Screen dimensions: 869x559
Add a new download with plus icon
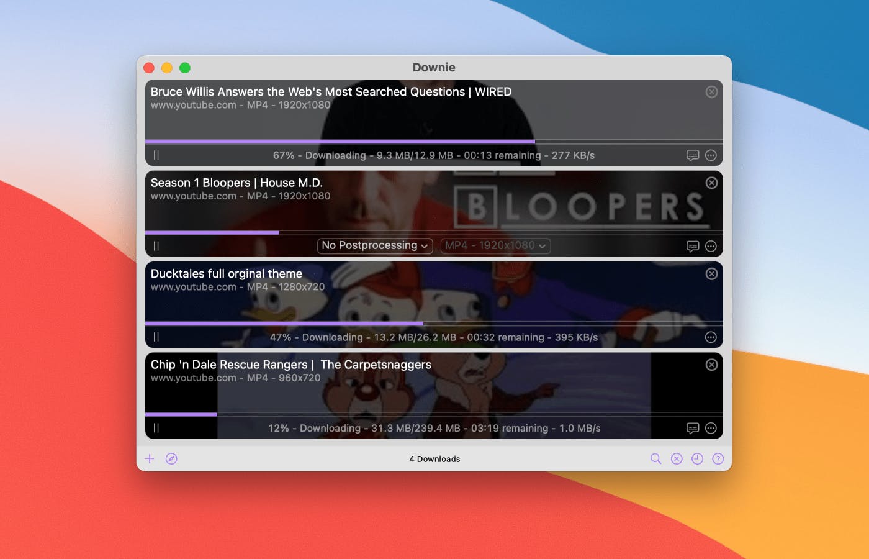[x=150, y=458]
